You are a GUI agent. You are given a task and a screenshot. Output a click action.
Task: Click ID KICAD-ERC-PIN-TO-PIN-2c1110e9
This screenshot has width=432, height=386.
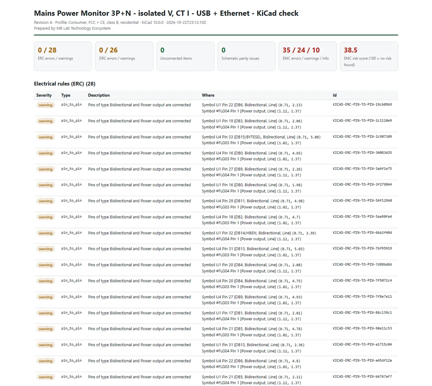362,121
